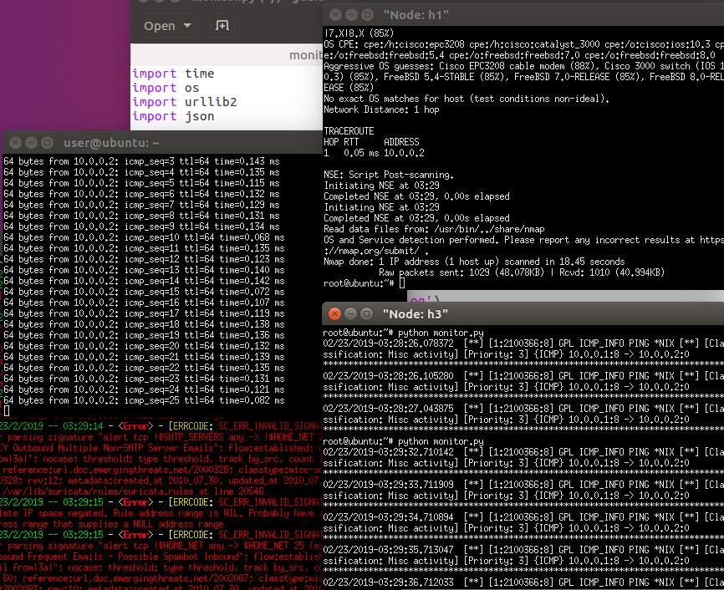This screenshot has height=590, width=724.
Task: Click "Read data files from" line in h1
Action: click(434, 229)
